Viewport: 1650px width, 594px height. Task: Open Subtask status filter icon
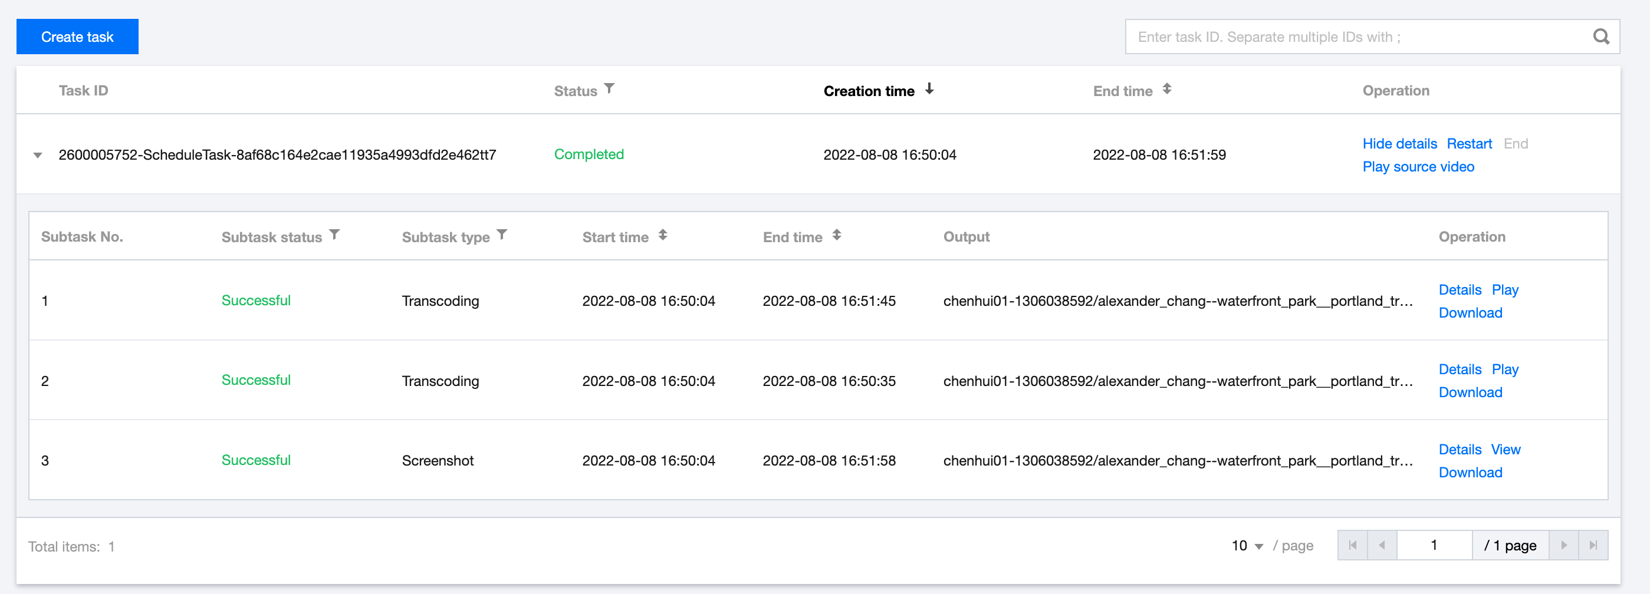[334, 235]
